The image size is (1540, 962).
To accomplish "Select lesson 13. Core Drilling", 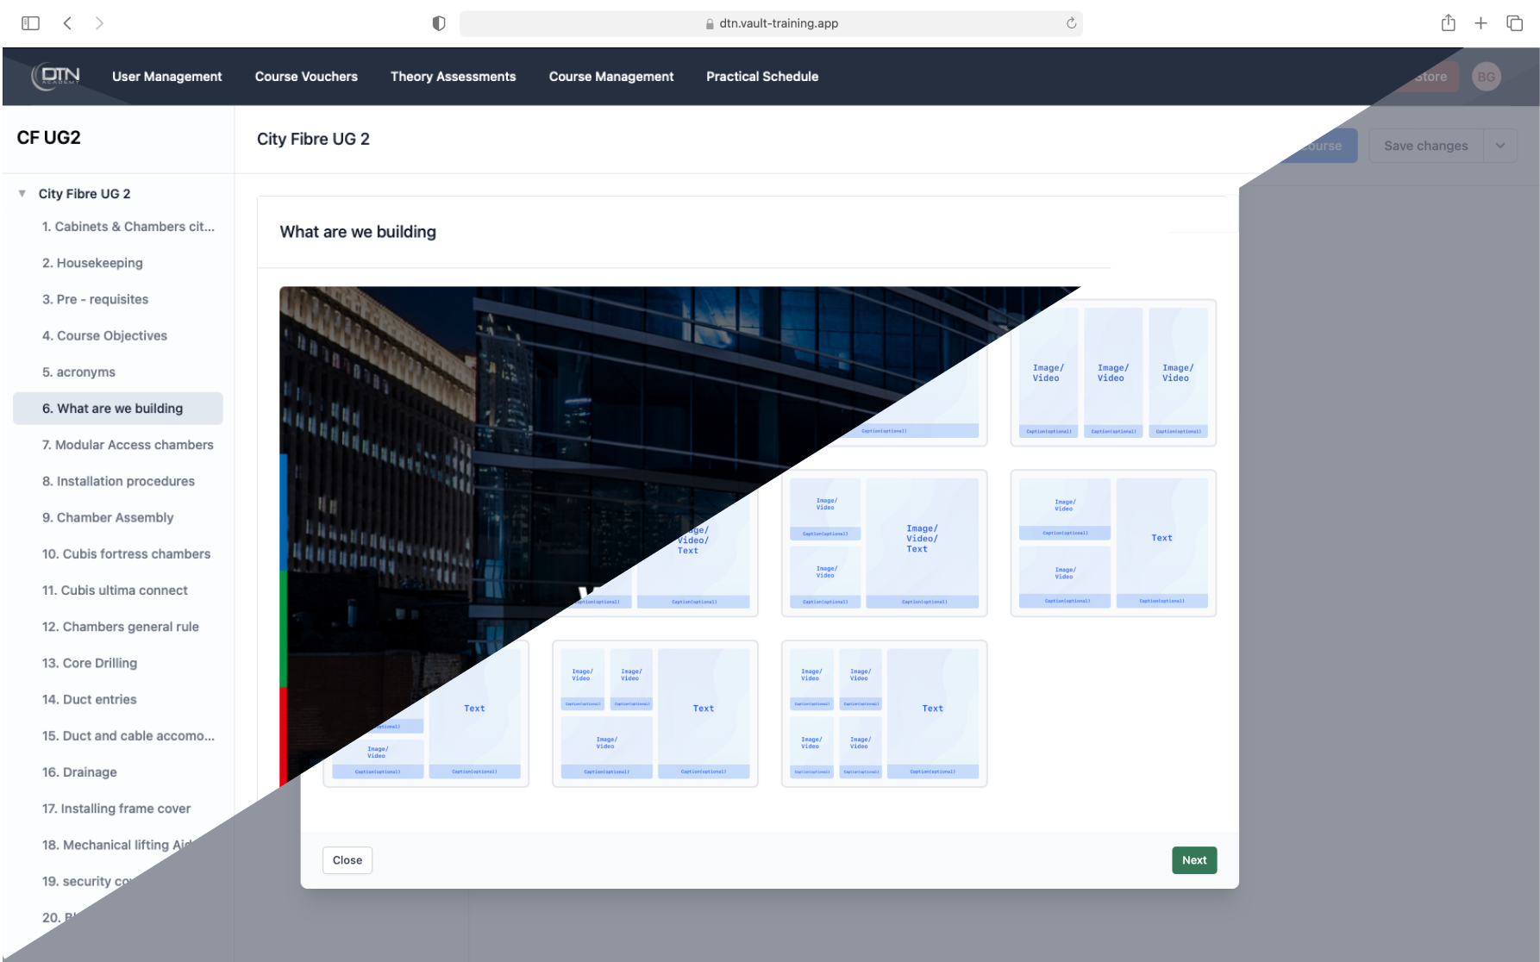I will click(x=89, y=663).
